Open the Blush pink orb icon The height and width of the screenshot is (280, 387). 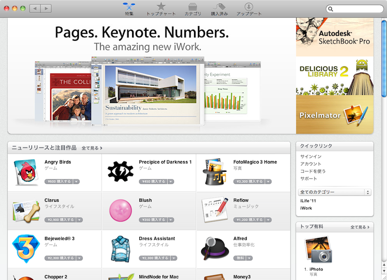coord(120,210)
